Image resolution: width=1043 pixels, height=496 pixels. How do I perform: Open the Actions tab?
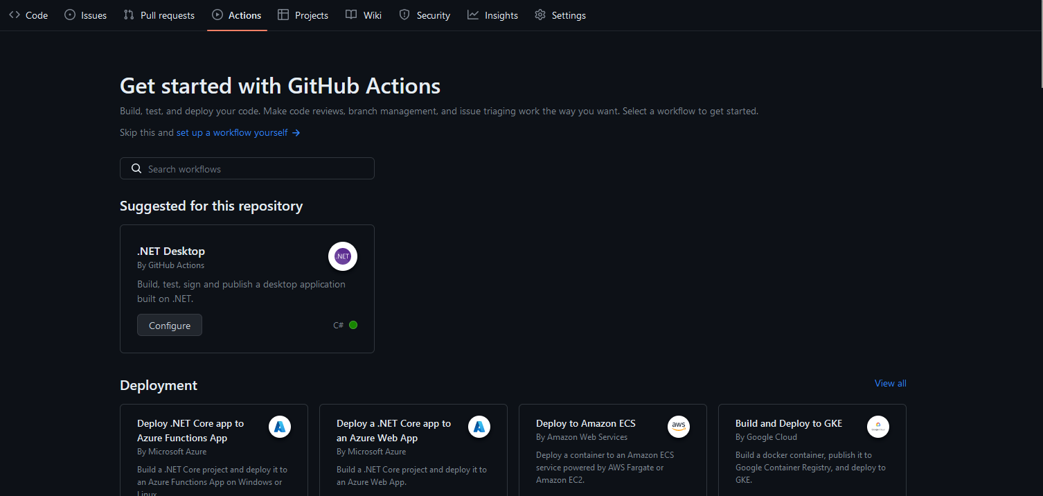tap(237, 15)
